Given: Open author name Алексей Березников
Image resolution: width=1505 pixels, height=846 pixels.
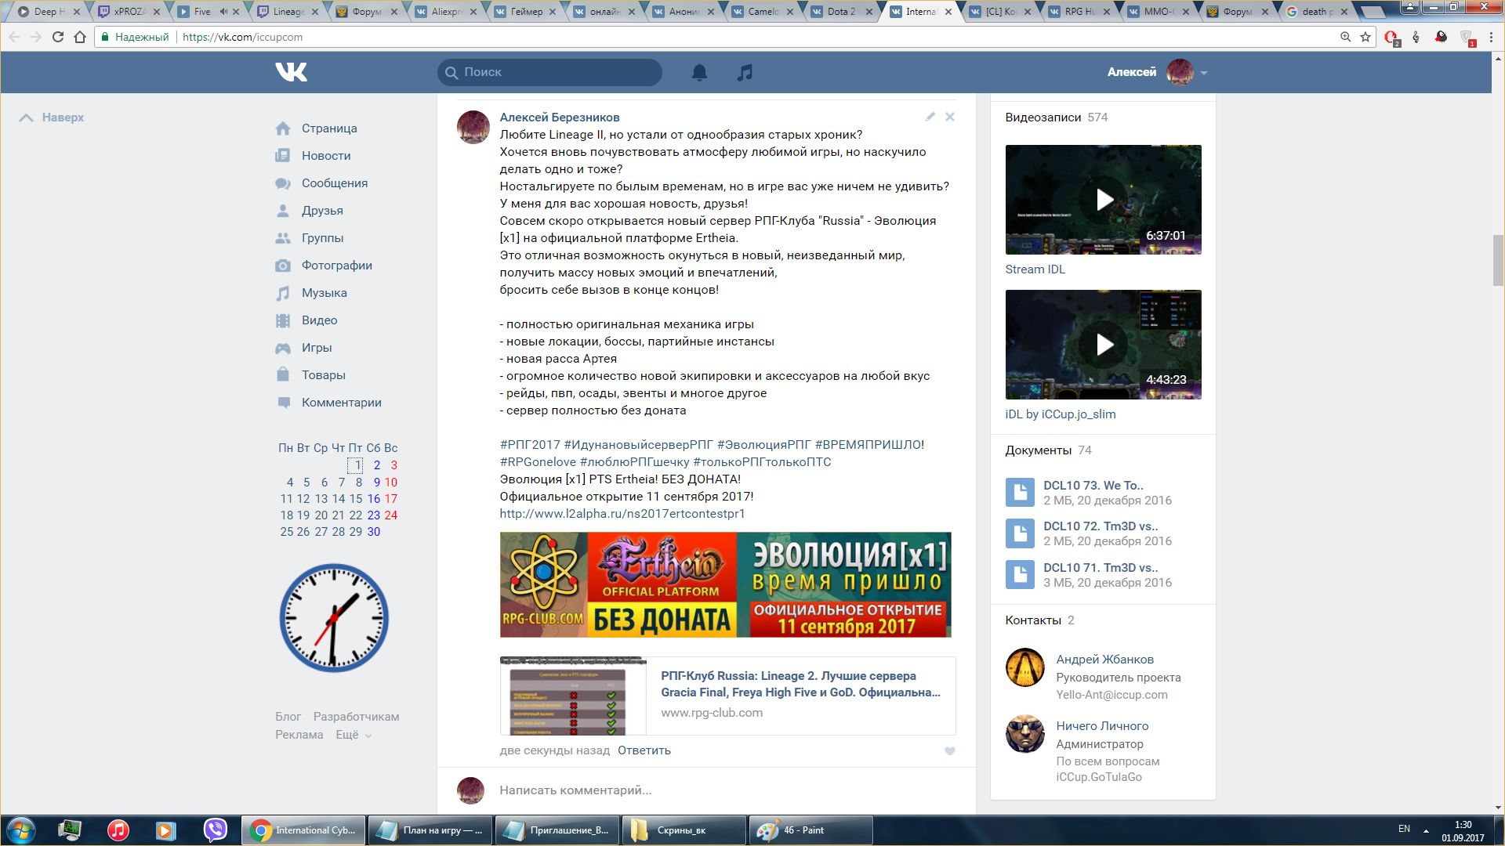Looking at the screenshot, I should 560,117.
